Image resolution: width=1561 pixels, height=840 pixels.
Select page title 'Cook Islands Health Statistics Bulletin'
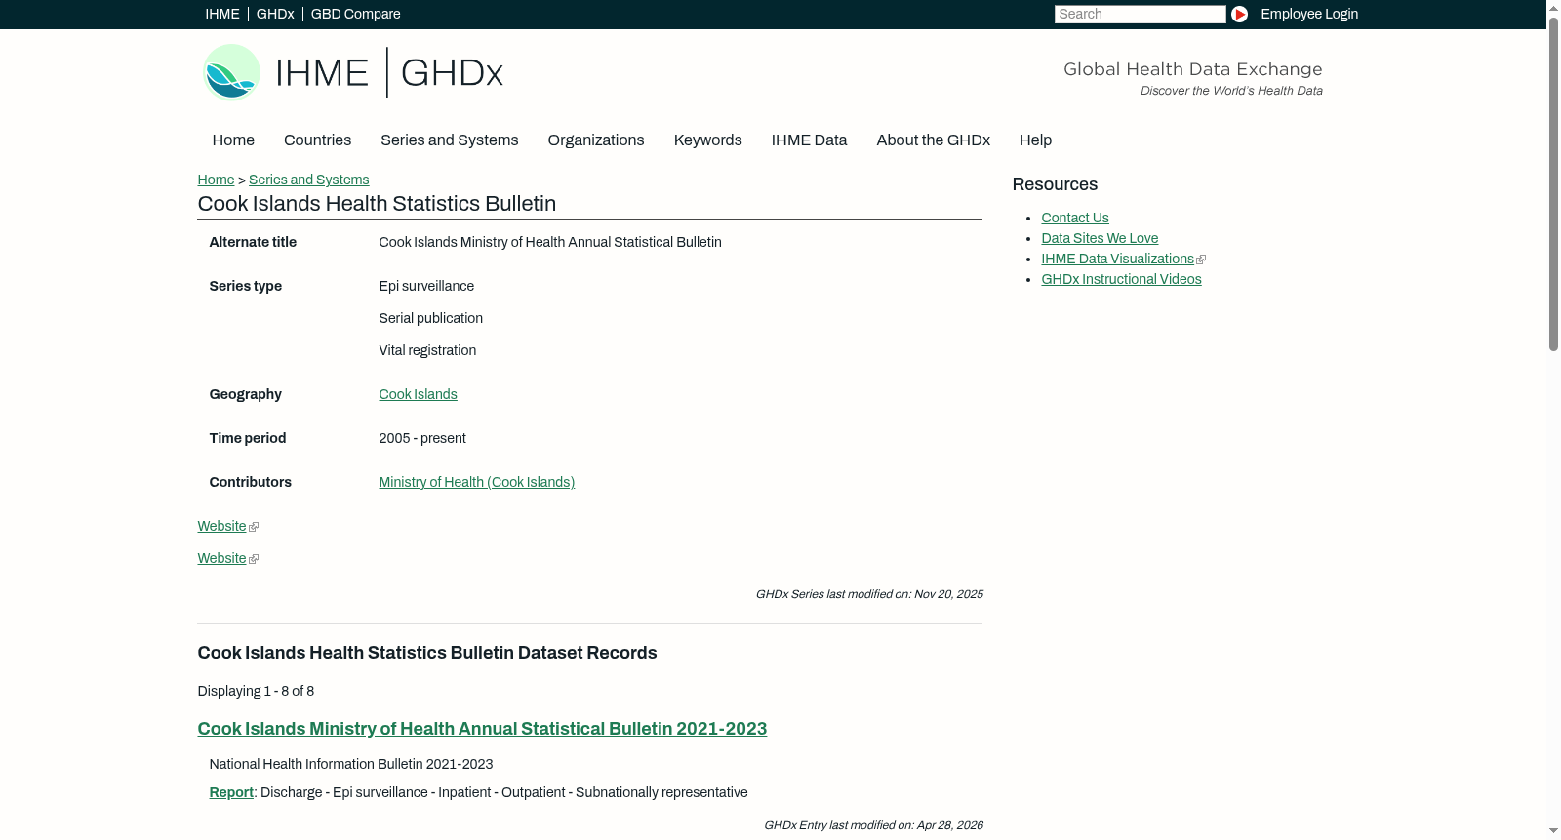coord(377,204)
